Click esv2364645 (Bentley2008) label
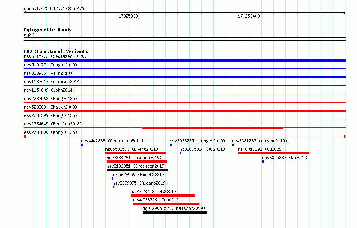357x228 pixels. (53, 124)
